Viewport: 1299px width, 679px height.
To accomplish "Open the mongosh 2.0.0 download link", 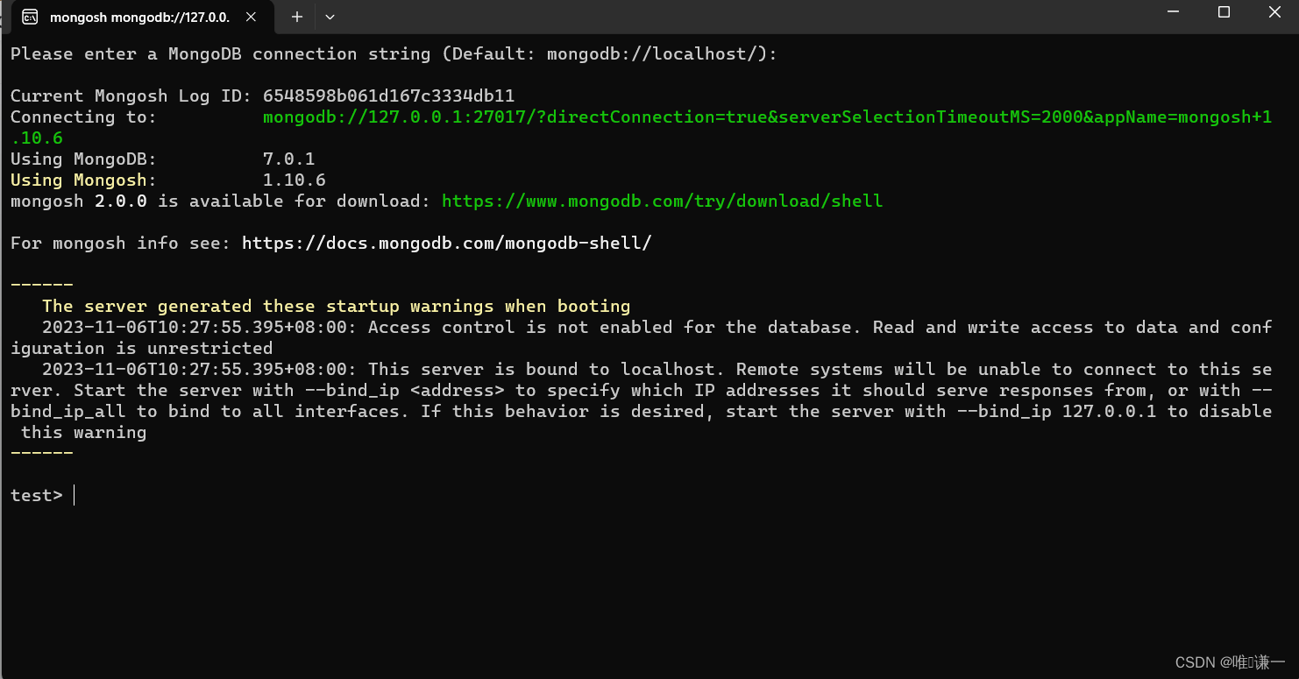I will click(662, 201).
